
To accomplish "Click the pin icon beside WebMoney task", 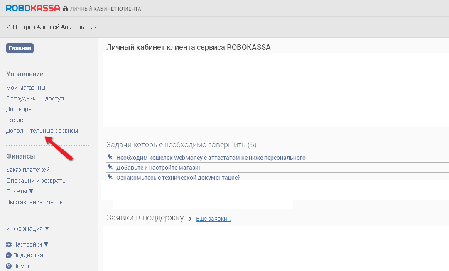I will click(x=110, y=157).
